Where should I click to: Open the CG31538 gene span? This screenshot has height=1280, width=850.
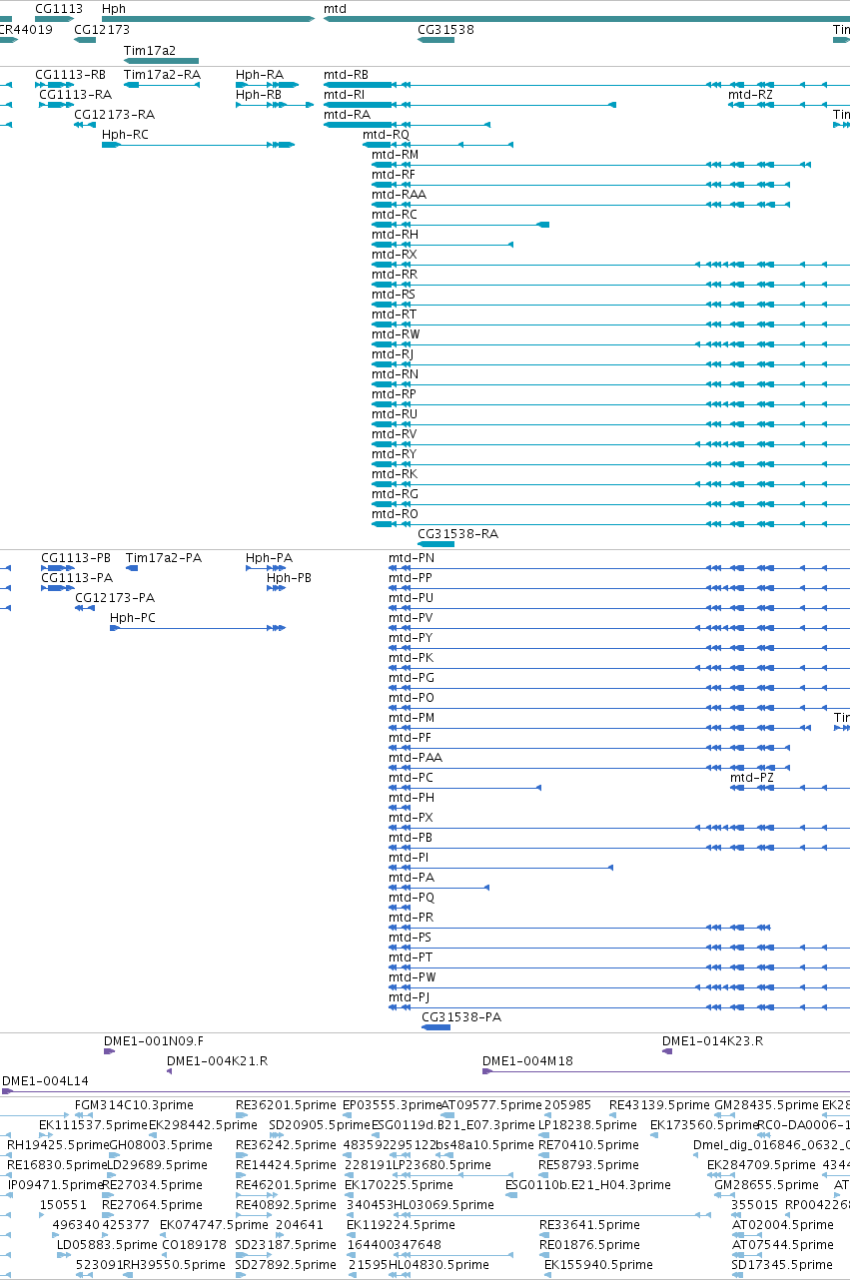pyautogui.click(x=435, y=41)
